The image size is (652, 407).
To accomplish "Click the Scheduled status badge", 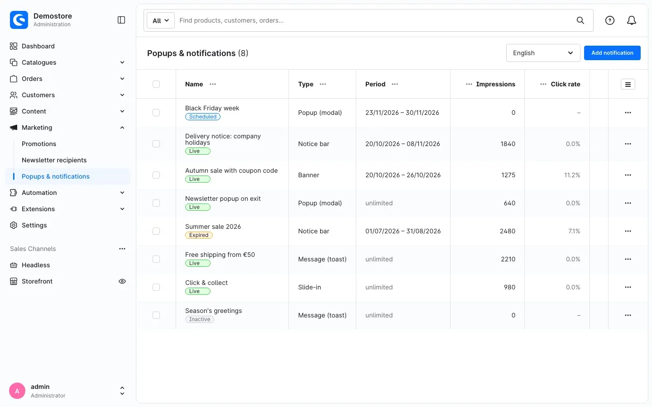I will pos(203,117).
